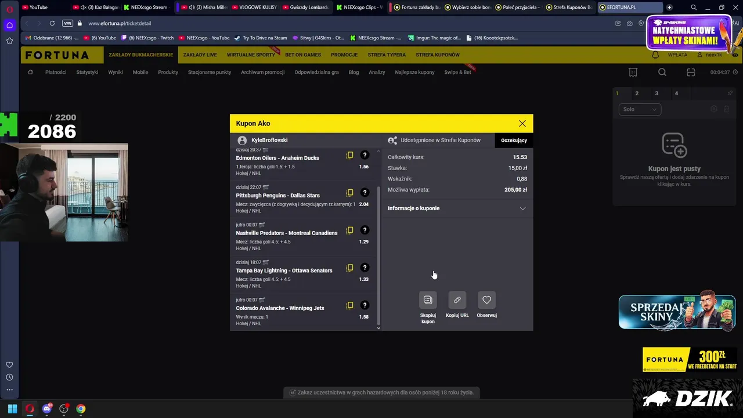Open help for Nashville Predators - Montreal Canadiens
The height and width of the screenshot is (418, 743).
pos(365,230)
